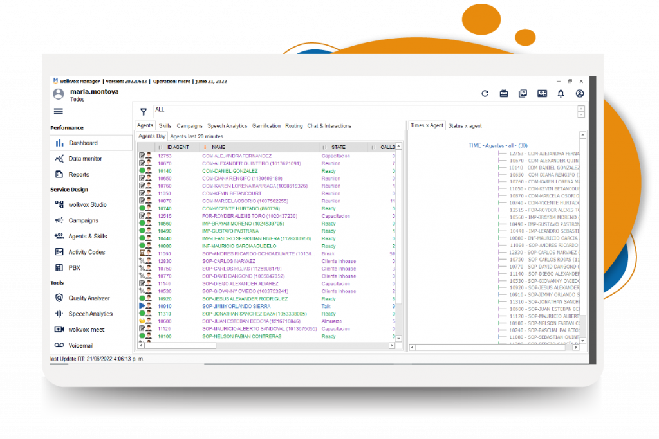Click the blue Talk status icon for agent 10910
The width and height of the screenshot is (659, 439).
(142, 306)
